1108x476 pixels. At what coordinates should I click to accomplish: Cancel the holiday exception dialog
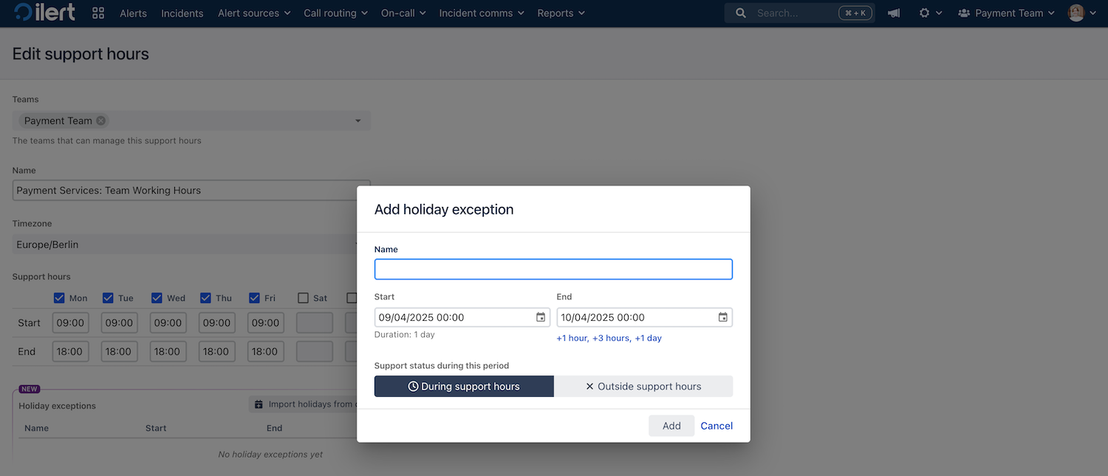716,425
